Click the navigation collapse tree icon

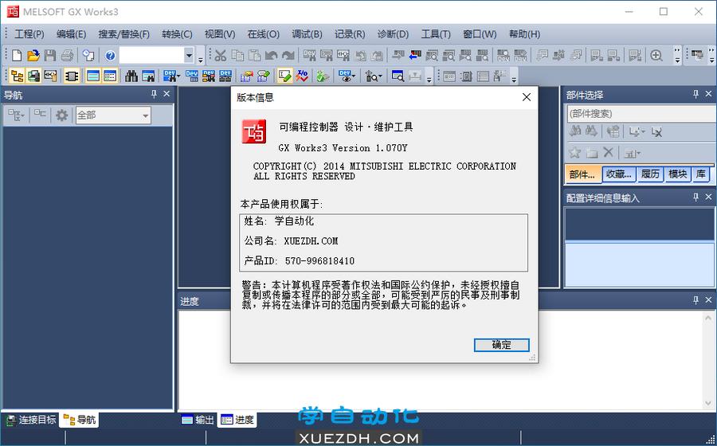[41, 115]
